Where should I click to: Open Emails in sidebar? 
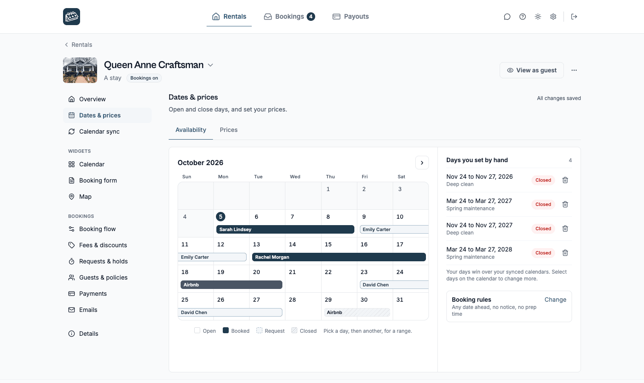tap(107, 310)
